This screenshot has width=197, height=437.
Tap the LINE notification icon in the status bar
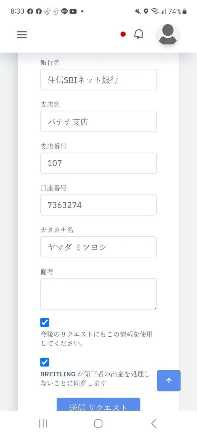(x=64, y=11)
